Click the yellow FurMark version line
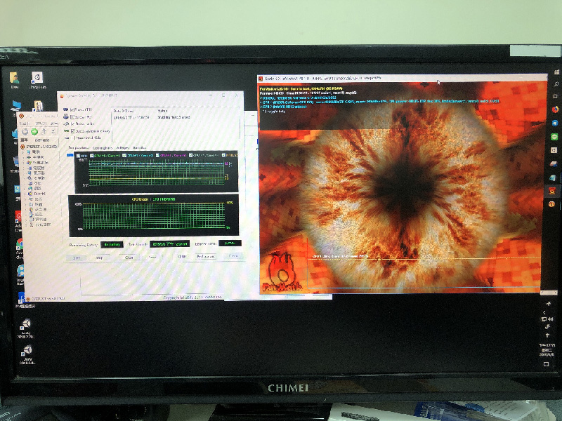Viewport: 562px width, 421px height. 301,88
